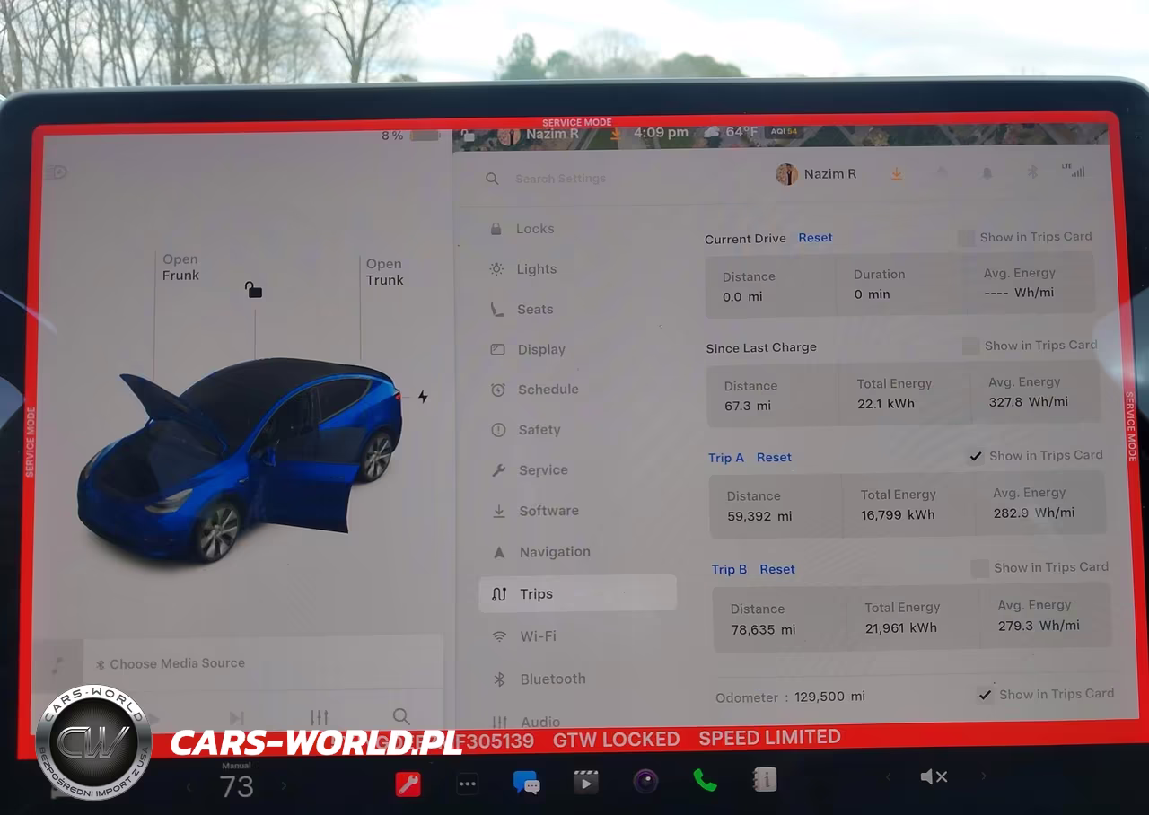Open the red wrench Service app in dock
The height and width of the screenshot is (815, 1149).
408,784
